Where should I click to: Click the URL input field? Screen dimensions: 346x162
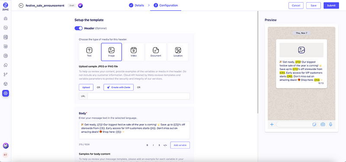click(138, 96)
